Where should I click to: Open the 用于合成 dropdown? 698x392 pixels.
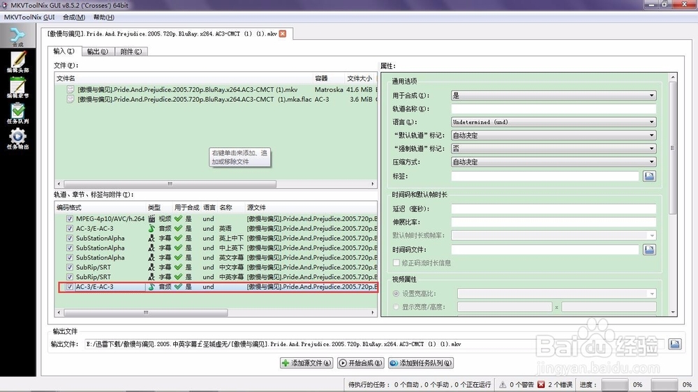click(x=554, y=96)
